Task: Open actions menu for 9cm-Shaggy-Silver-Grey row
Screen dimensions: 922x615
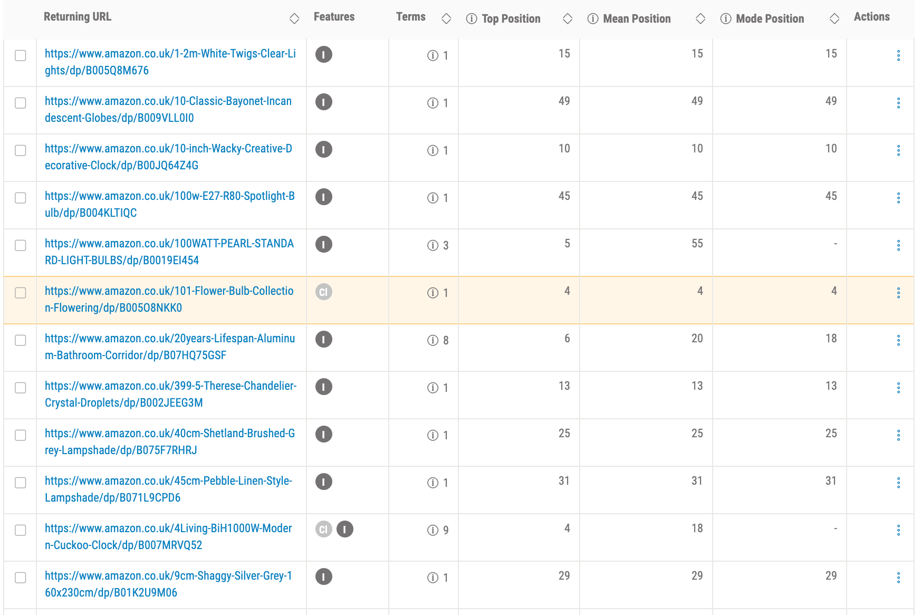Action: point(898,578)
